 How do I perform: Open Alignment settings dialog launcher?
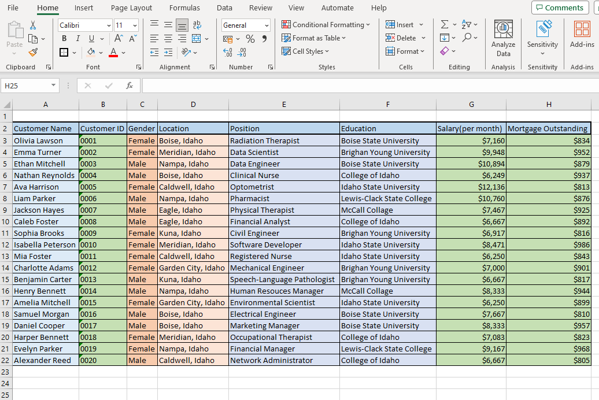click(212, 67)
